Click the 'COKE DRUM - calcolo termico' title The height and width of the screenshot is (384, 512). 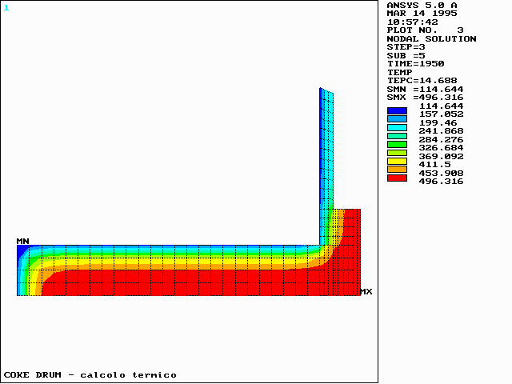(x=90, y=375)
